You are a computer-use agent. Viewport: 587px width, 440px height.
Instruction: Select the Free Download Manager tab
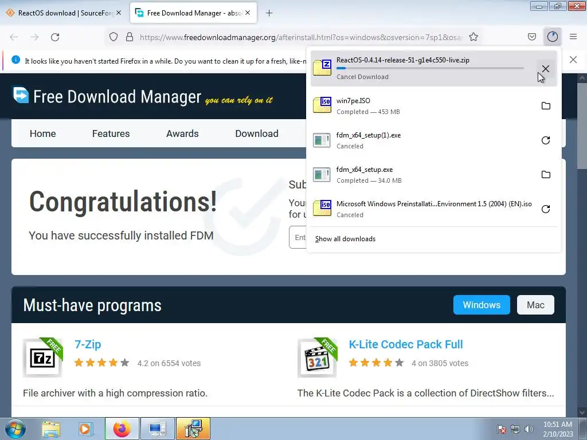[x=193, y=13]
